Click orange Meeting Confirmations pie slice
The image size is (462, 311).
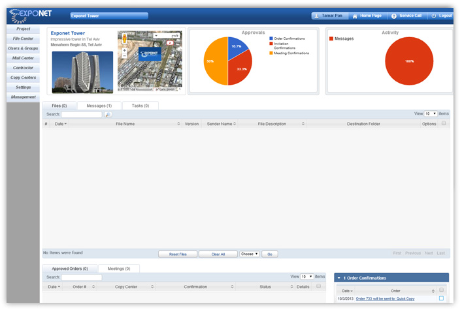pos(215,61)
